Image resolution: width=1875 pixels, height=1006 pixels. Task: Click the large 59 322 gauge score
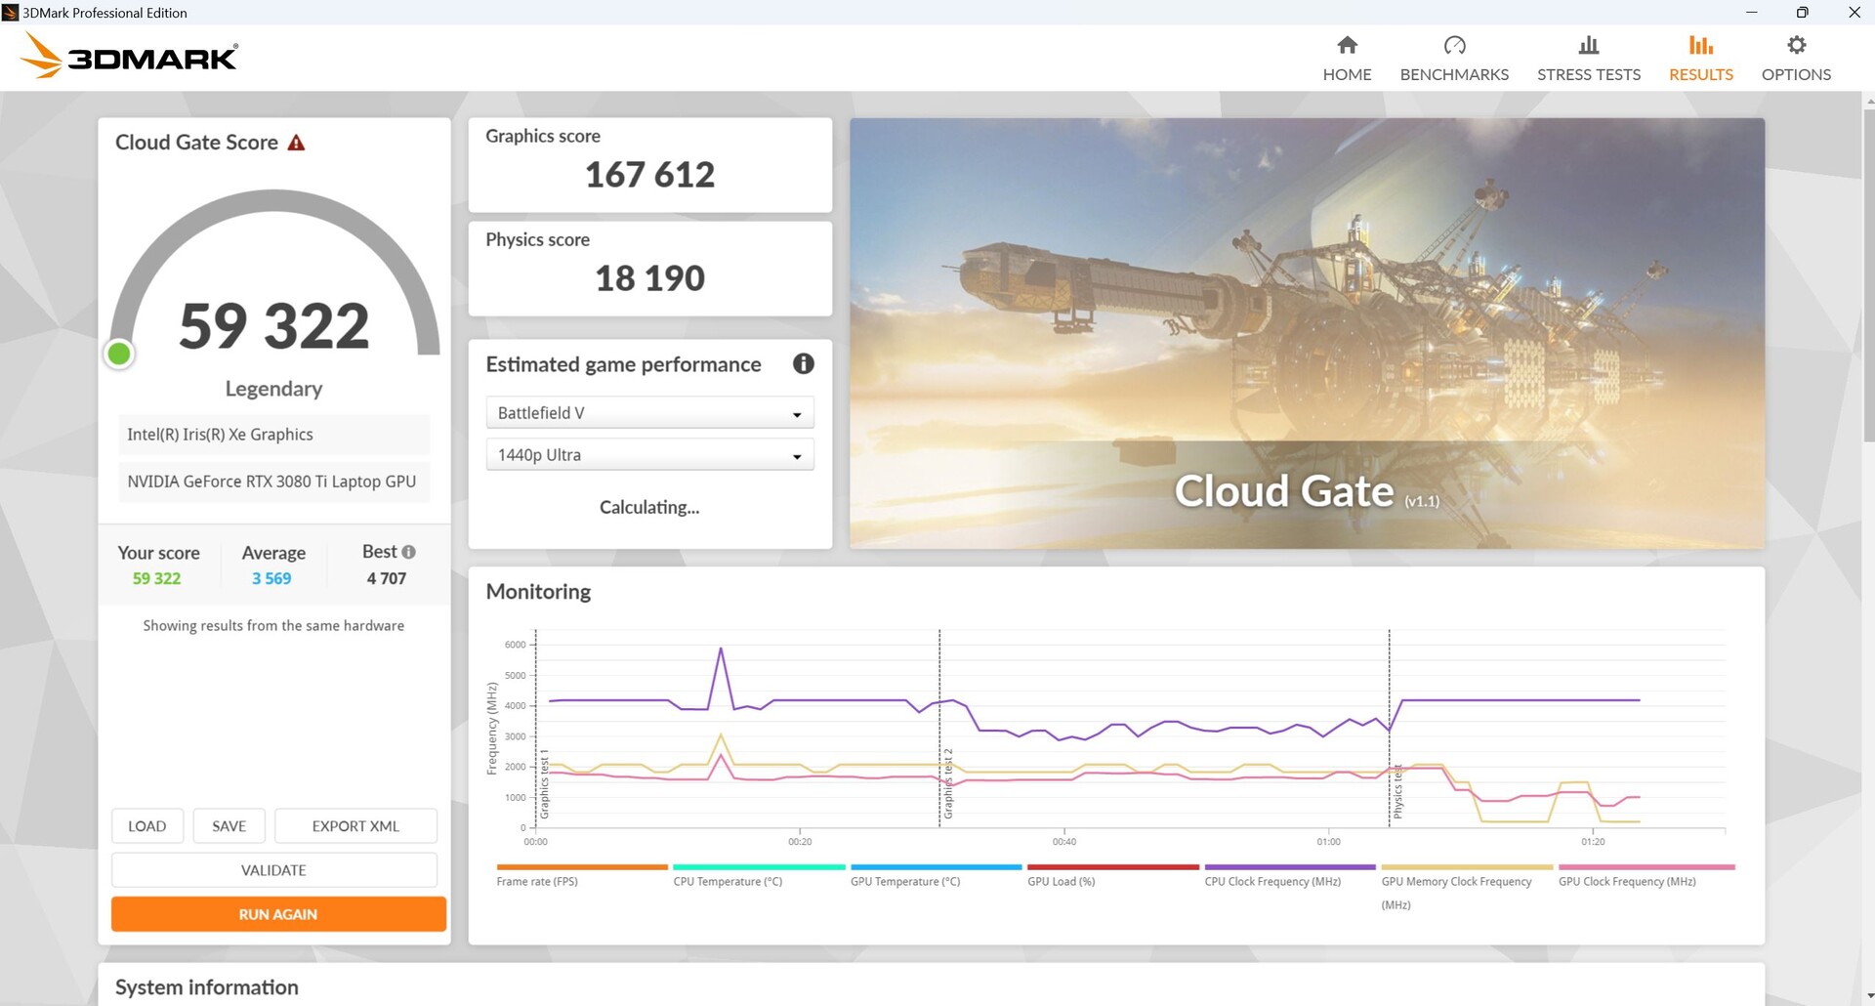tap(274, 326)
